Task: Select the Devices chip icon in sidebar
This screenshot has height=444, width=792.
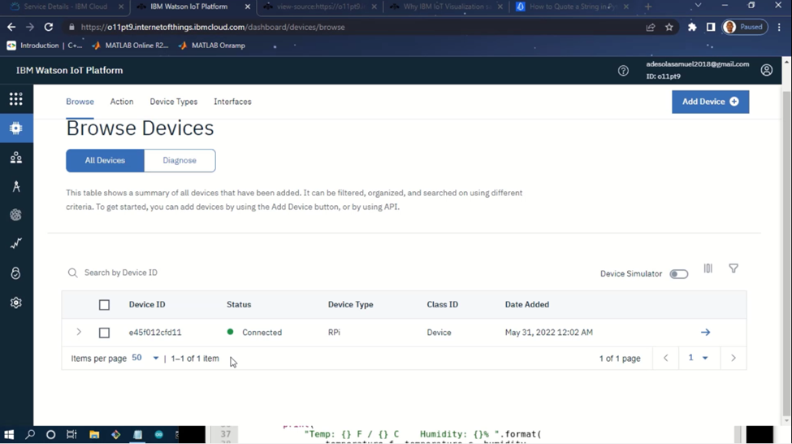Action: [x=16, y=128]
